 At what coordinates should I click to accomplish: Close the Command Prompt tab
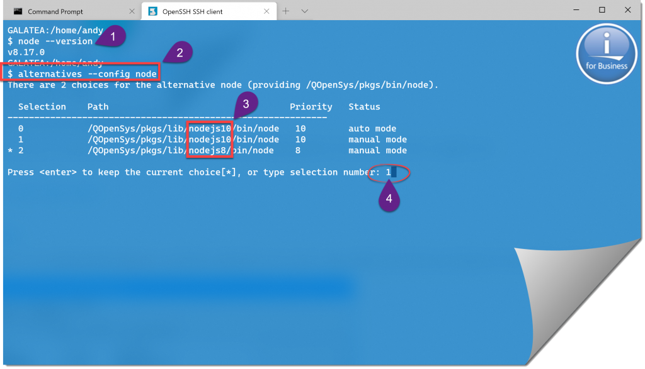(131, 11)
